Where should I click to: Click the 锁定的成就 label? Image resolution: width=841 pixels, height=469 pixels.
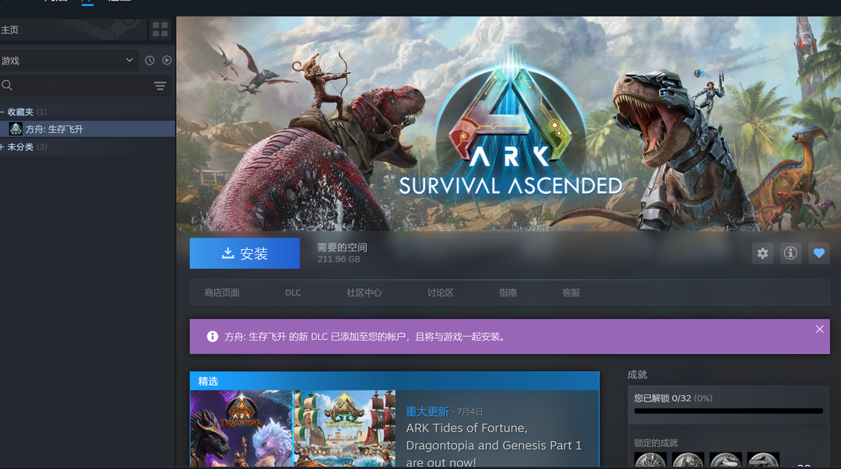[656, 443]
